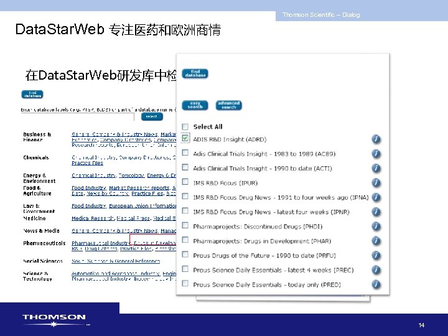The image size is (448, 336).
Task: Click the easy search button
Action: [195, 105]
